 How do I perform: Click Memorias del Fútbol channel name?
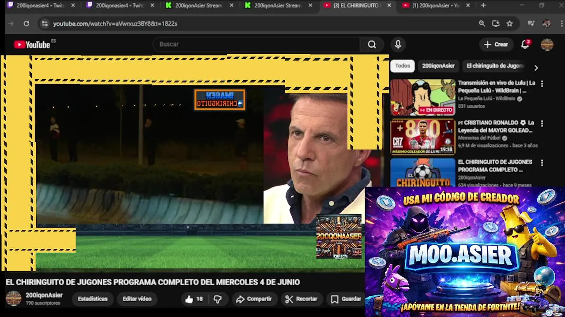480,138
